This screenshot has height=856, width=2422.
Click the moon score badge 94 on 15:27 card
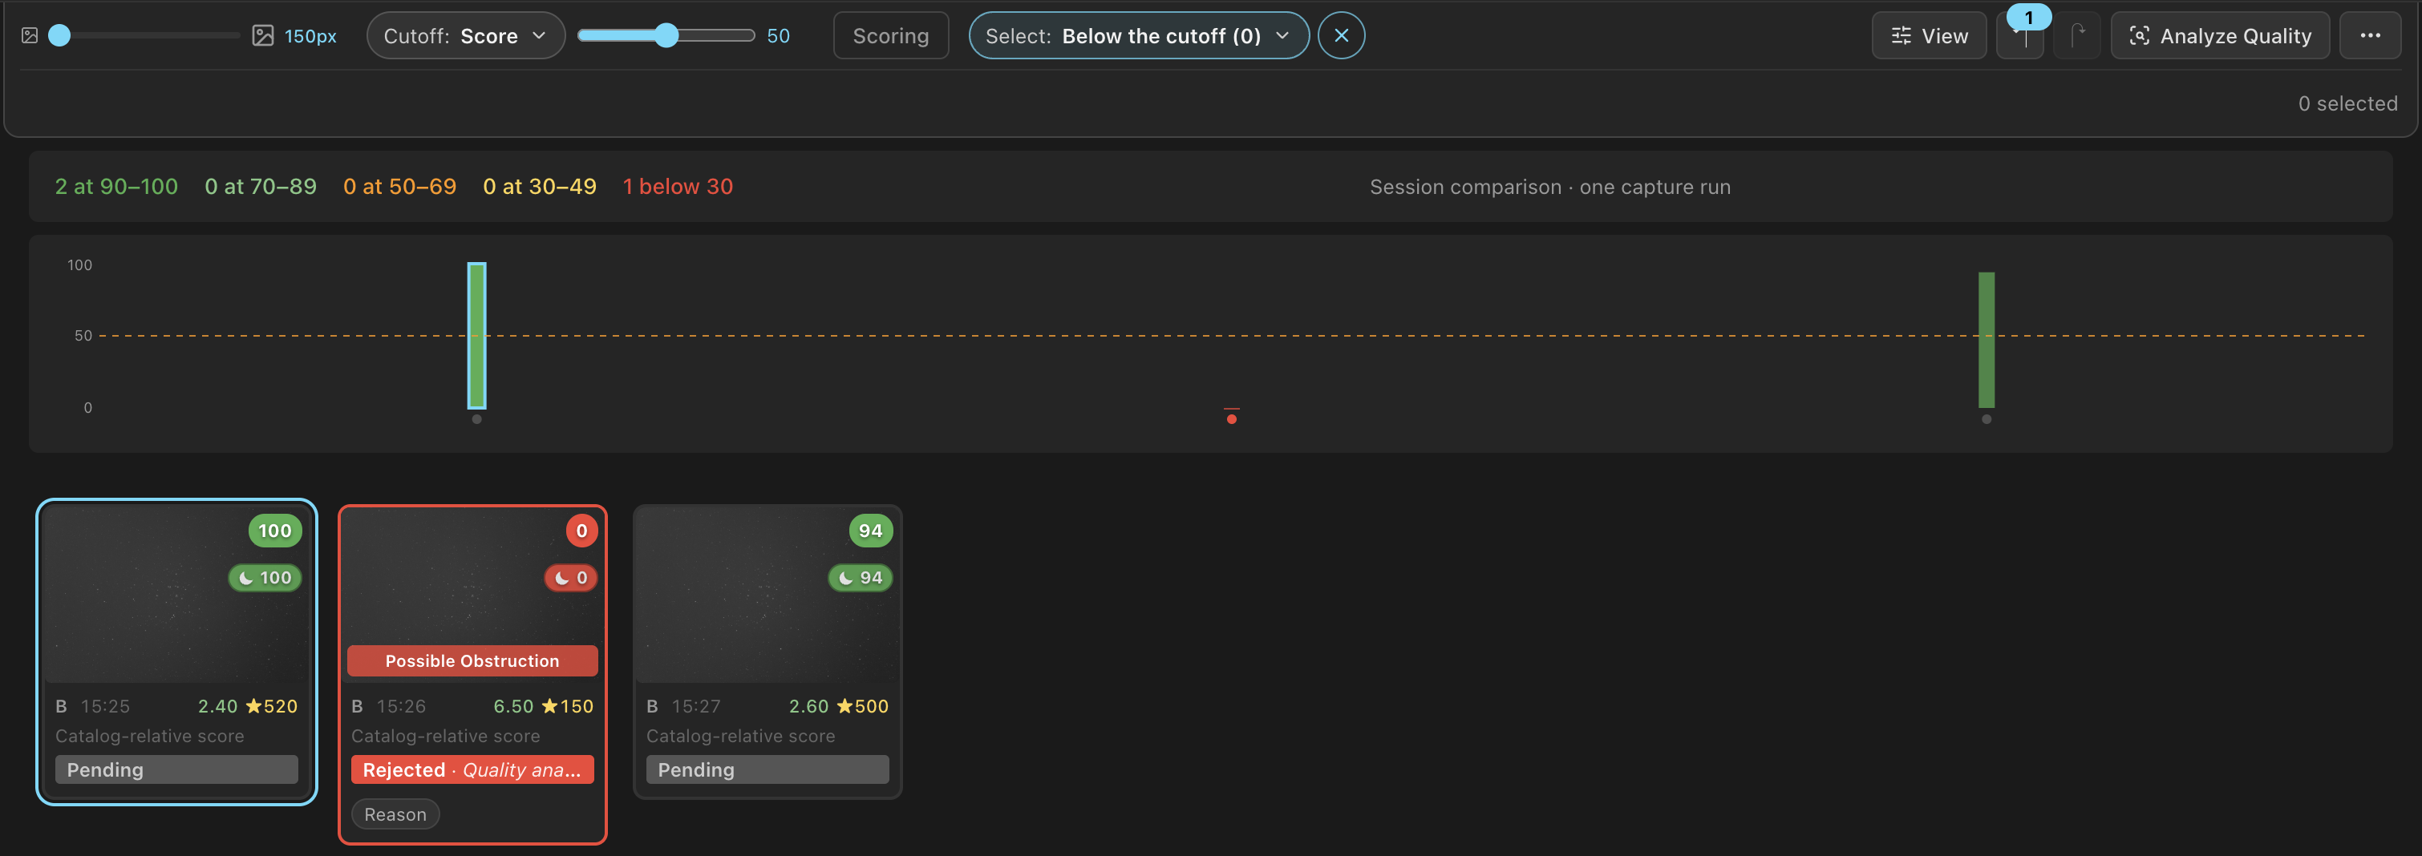pyautogui.click(x=861, y=578)
